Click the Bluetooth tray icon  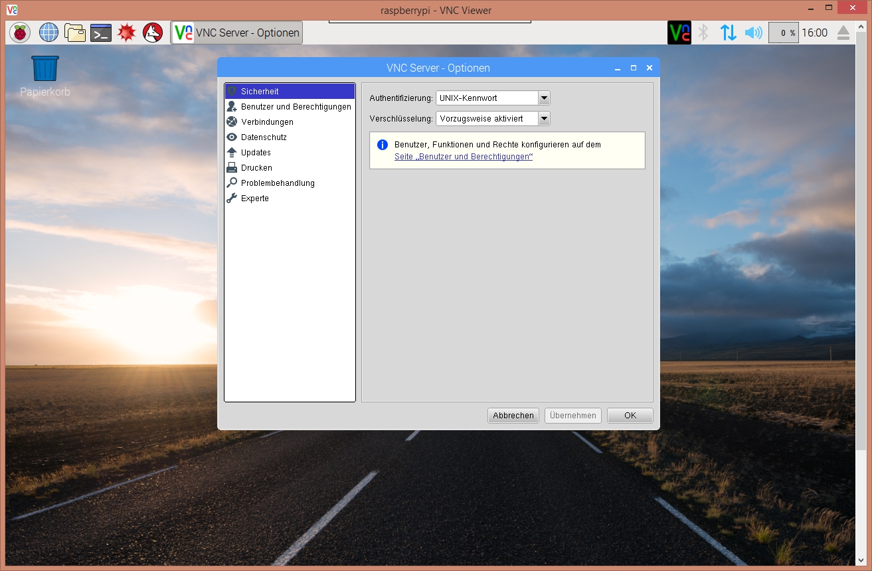704,33
